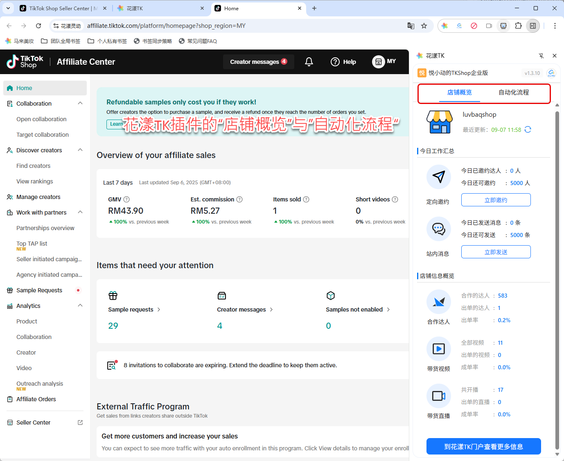Pin the 花漾TK side panel
This screenshot has width=564, height=461.
(x=541, y=56)
